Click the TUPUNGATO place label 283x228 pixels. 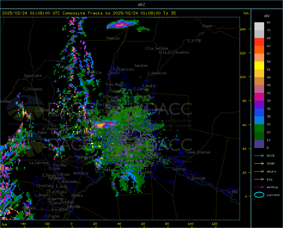pyautogui.click(x=56, y=178)
